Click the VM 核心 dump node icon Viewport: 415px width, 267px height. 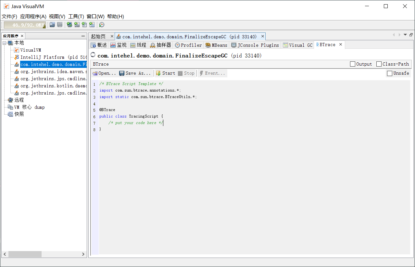tap(10, 107)
